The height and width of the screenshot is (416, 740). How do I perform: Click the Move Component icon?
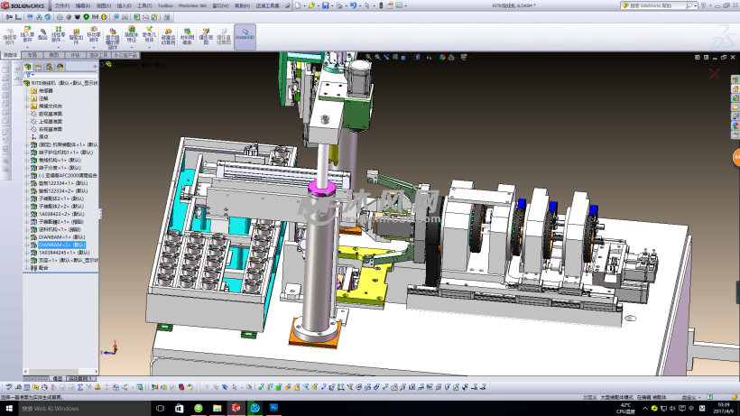point(93,34)
